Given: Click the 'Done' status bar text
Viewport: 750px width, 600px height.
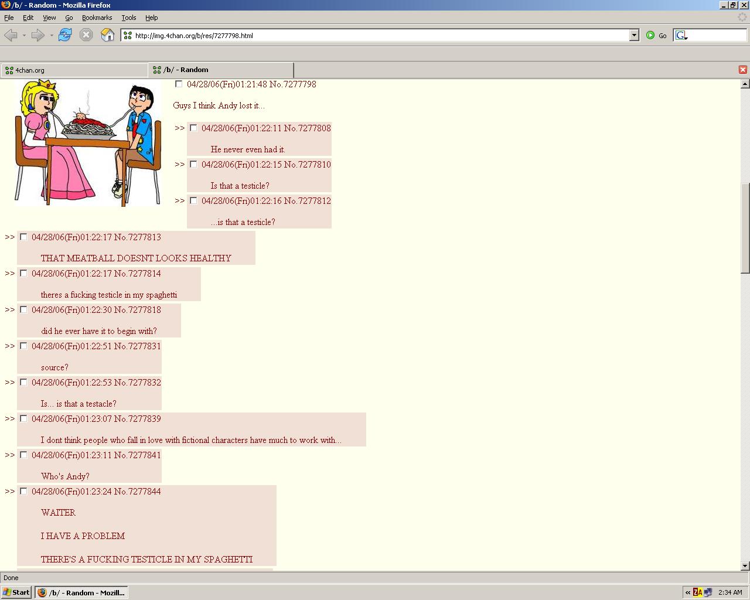Looking at the screenshot, I should point(11,578).
